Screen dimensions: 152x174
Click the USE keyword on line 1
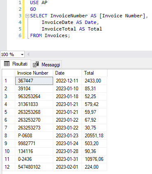[34, 2]
